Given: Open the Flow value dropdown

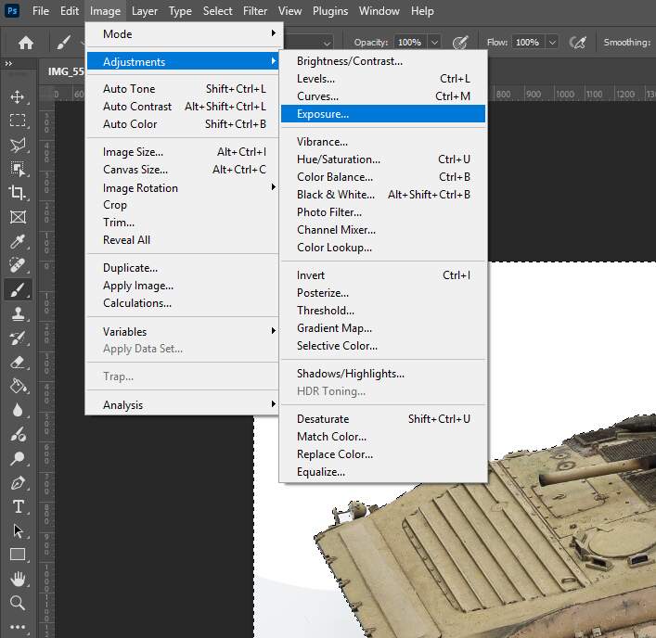Looking at the screenshot, I should click(552, 43).
